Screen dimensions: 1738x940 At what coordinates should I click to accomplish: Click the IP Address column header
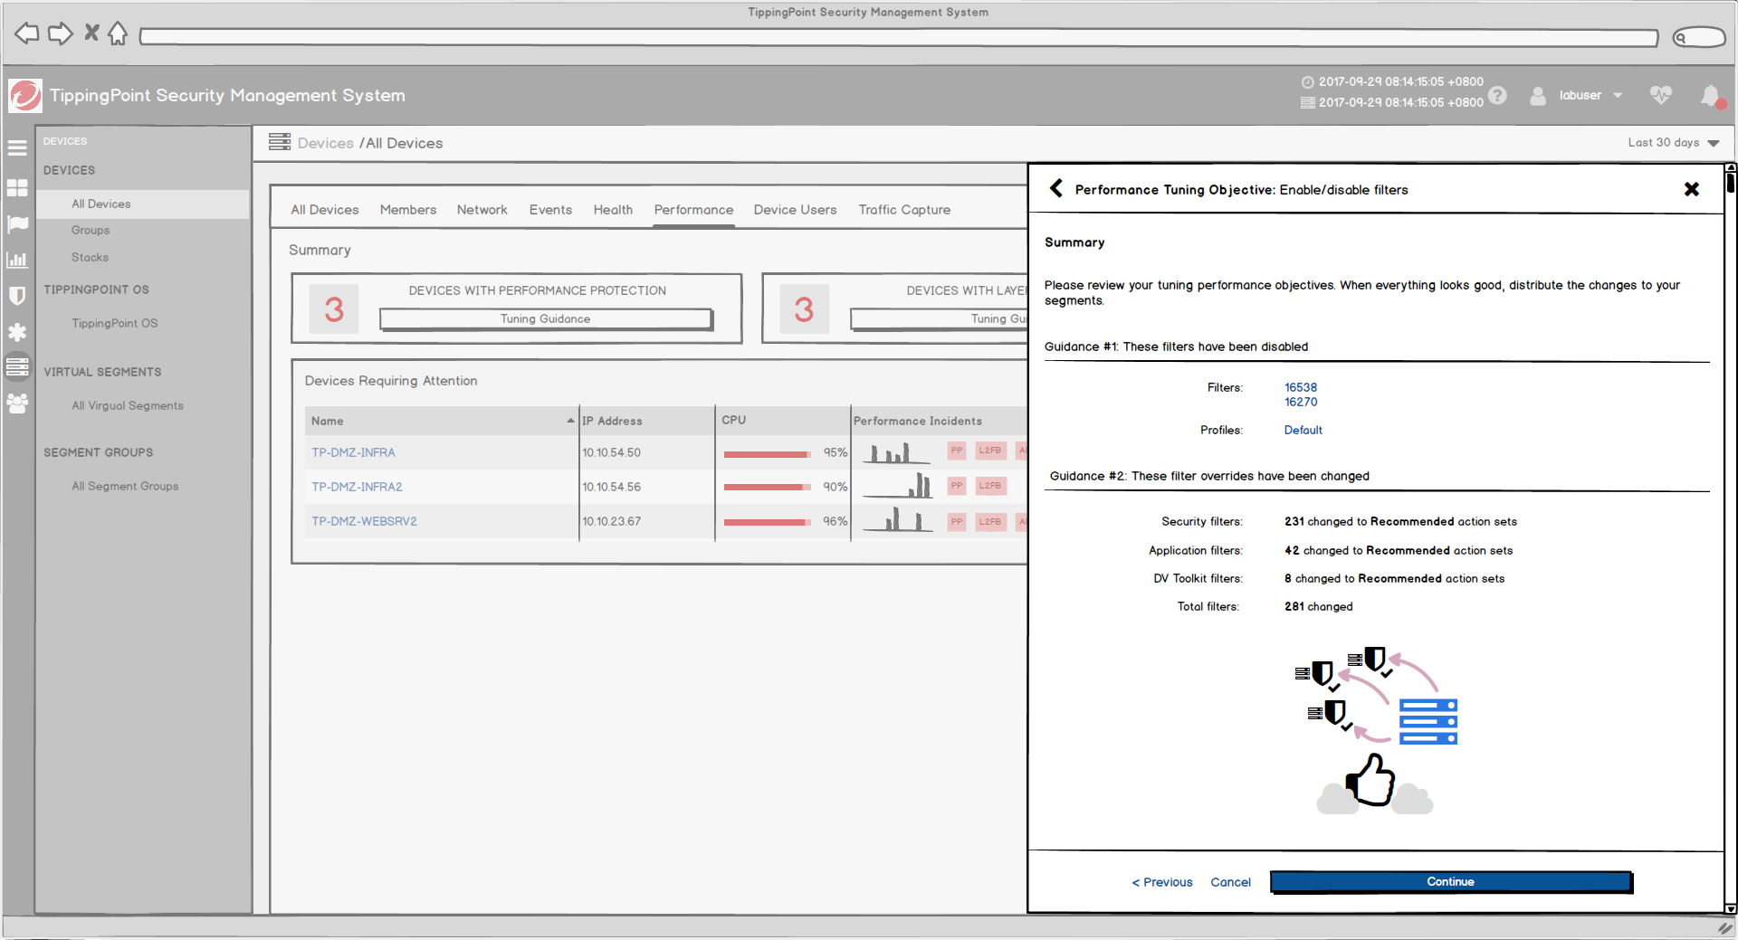(x=646, y=421)
